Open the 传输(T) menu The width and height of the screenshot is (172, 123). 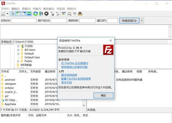pyautogui.click(x=37, y=9)
